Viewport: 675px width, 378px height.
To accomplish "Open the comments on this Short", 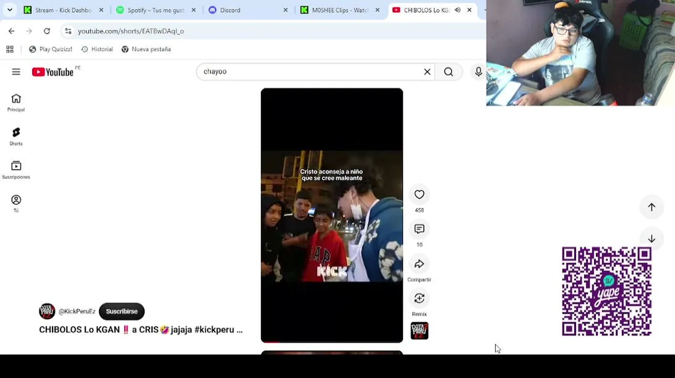I will point(419,229).
